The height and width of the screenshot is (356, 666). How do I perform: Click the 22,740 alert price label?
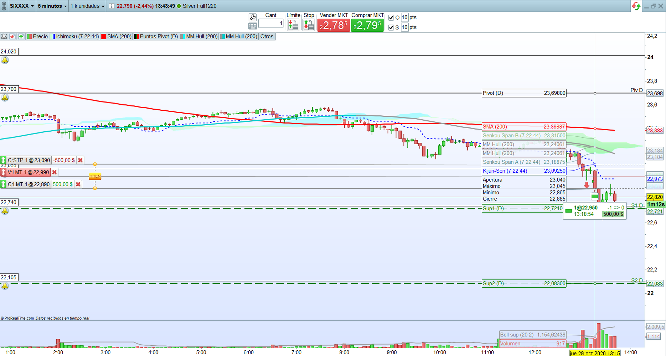tap(9, 203)
